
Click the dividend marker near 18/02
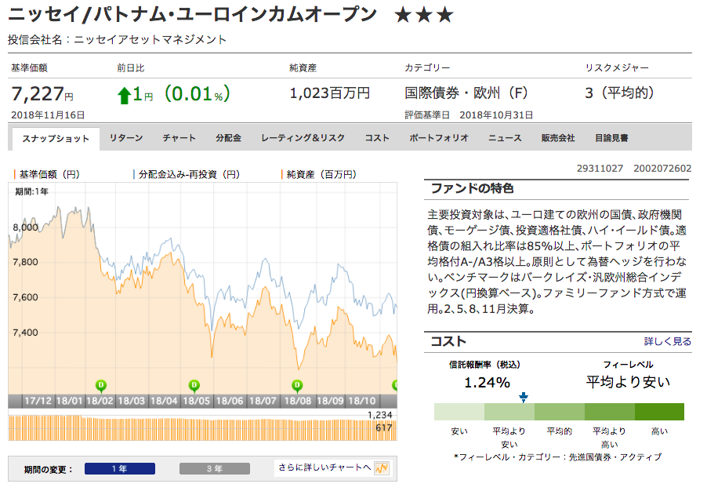tap(101, 386)
